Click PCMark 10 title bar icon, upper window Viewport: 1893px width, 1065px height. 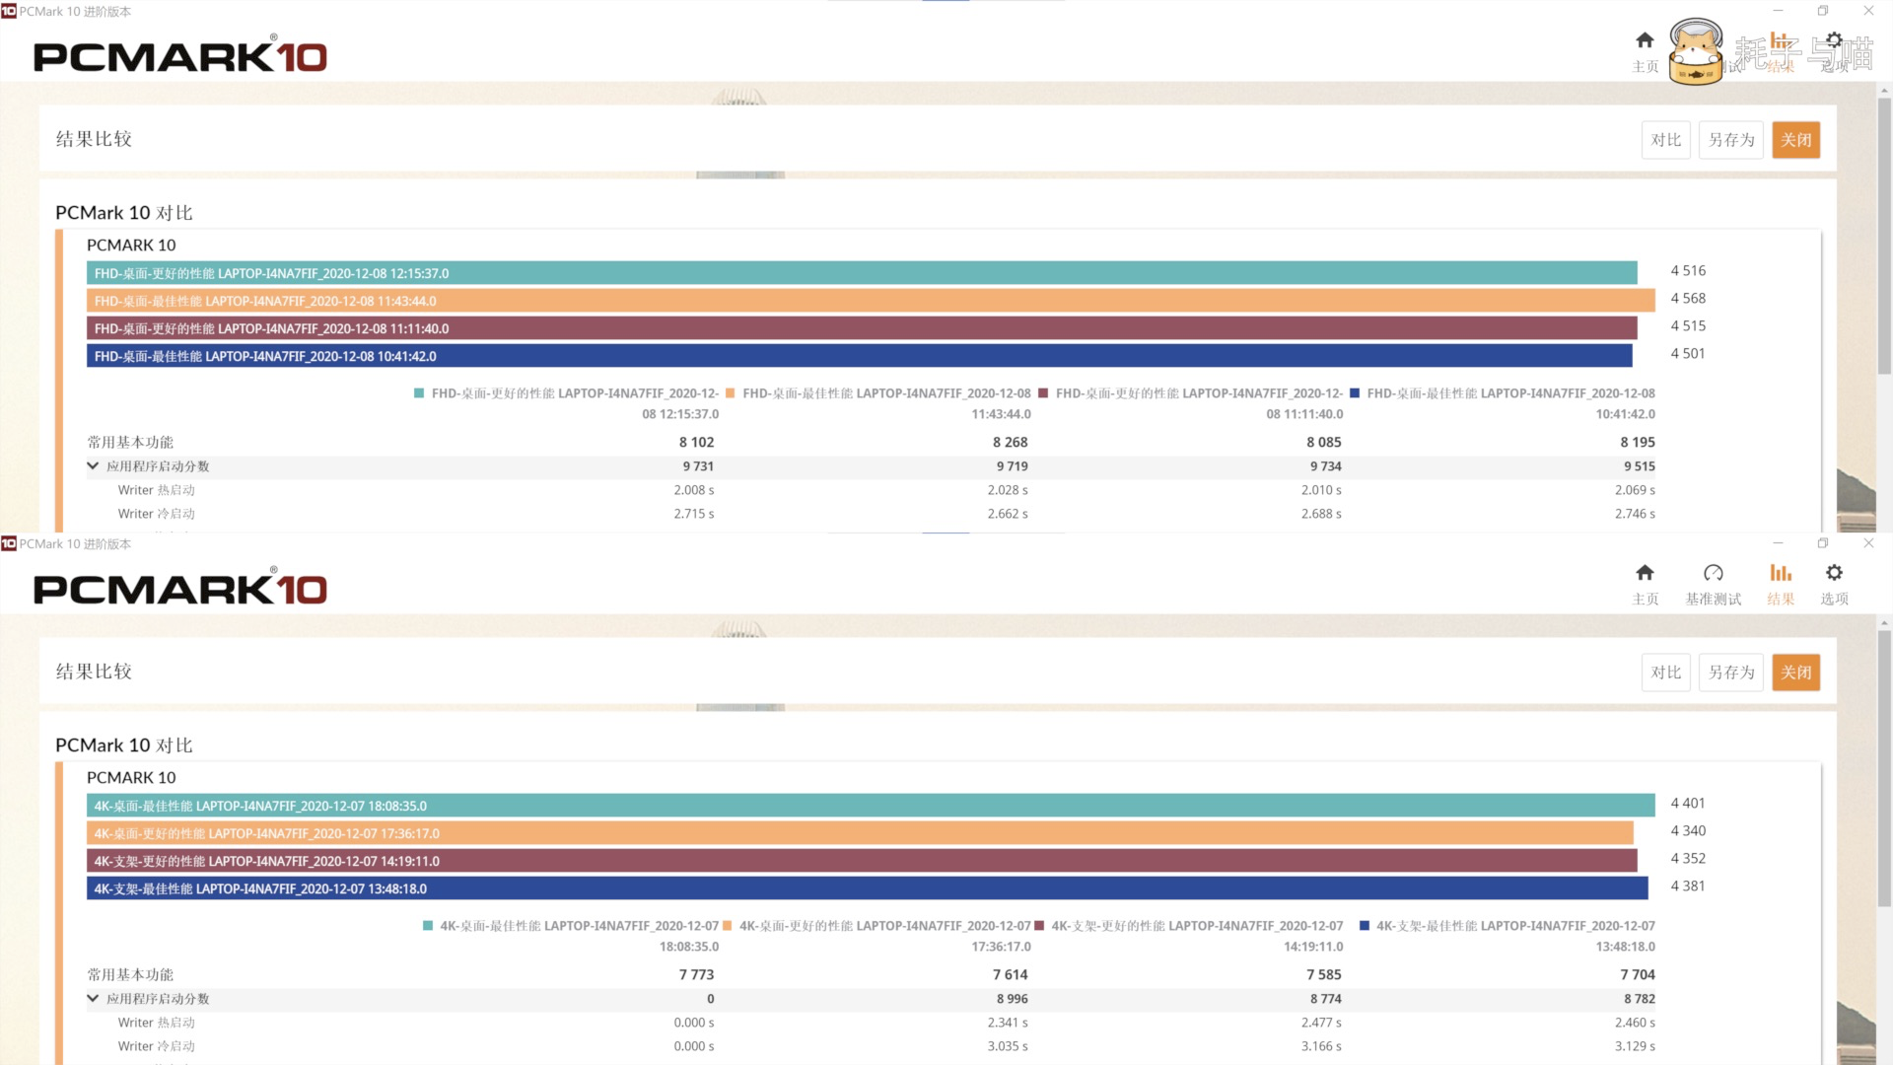point(9,11)
